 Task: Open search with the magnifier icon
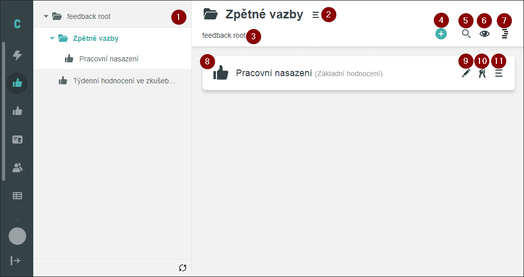(466, 34)
